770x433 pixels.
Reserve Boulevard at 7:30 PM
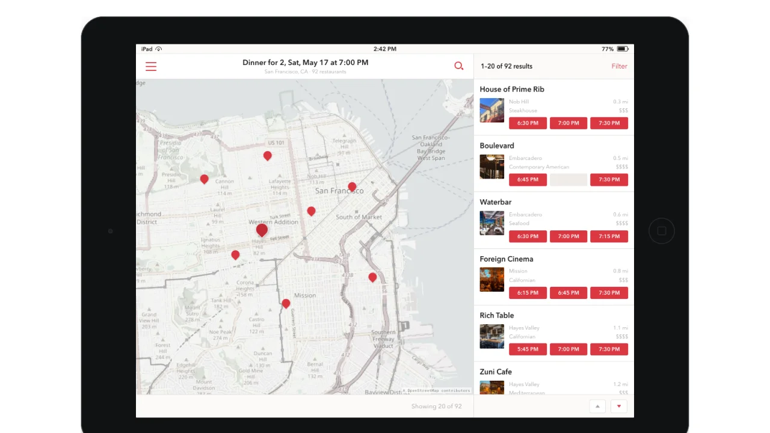tap(609, 180)
